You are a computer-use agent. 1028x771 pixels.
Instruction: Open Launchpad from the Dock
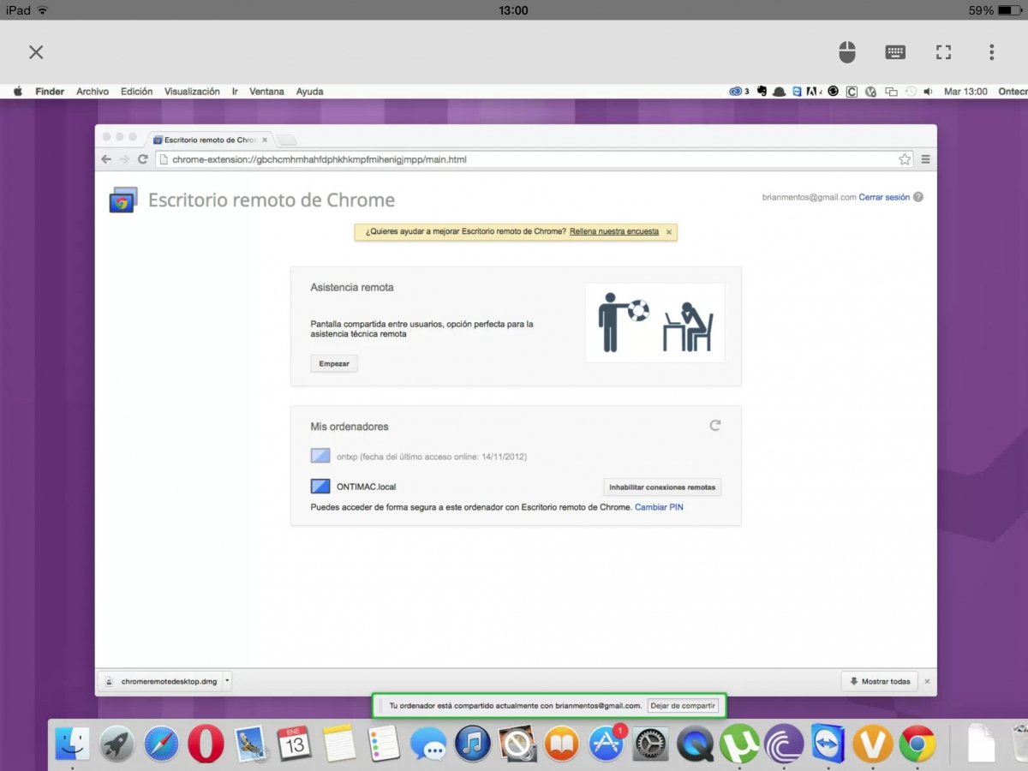(x=117, y=744)
